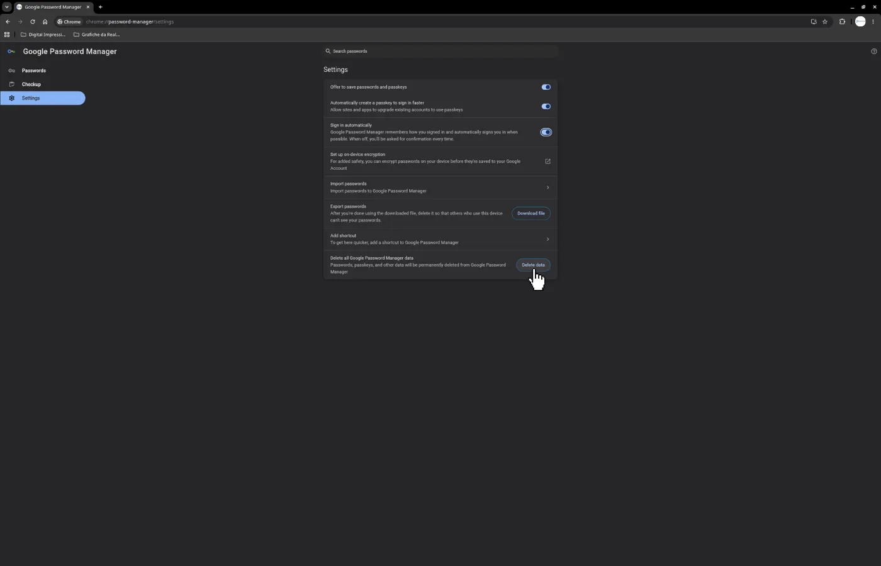
Task: Expand the Import passwords chevron
Action: pyautogui.click(x=547, y=187)
